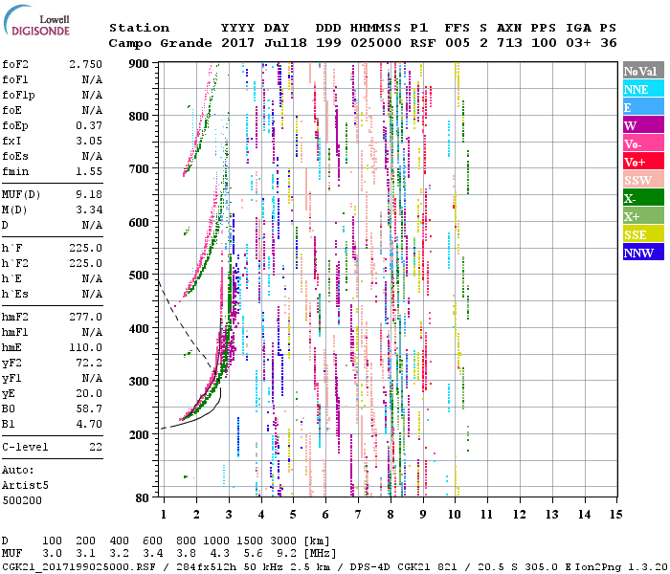Click the P1 value RSF
Viewport: 670px width, 574px height.
tap(423, 43)
